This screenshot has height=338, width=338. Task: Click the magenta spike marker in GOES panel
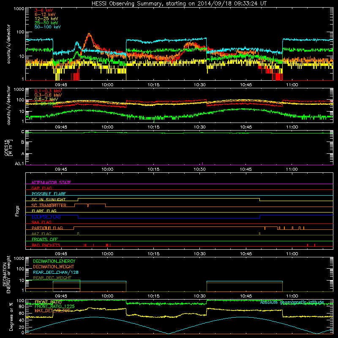tap(202, 164)
